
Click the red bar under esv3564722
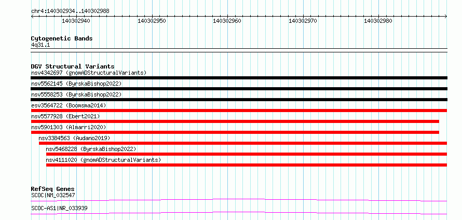click(239, 111)
